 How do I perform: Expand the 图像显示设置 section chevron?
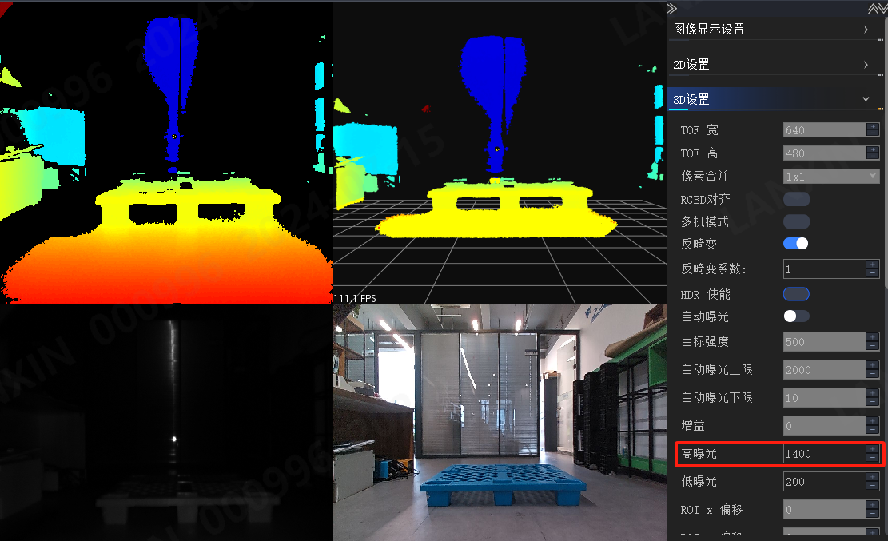point(866,30)
